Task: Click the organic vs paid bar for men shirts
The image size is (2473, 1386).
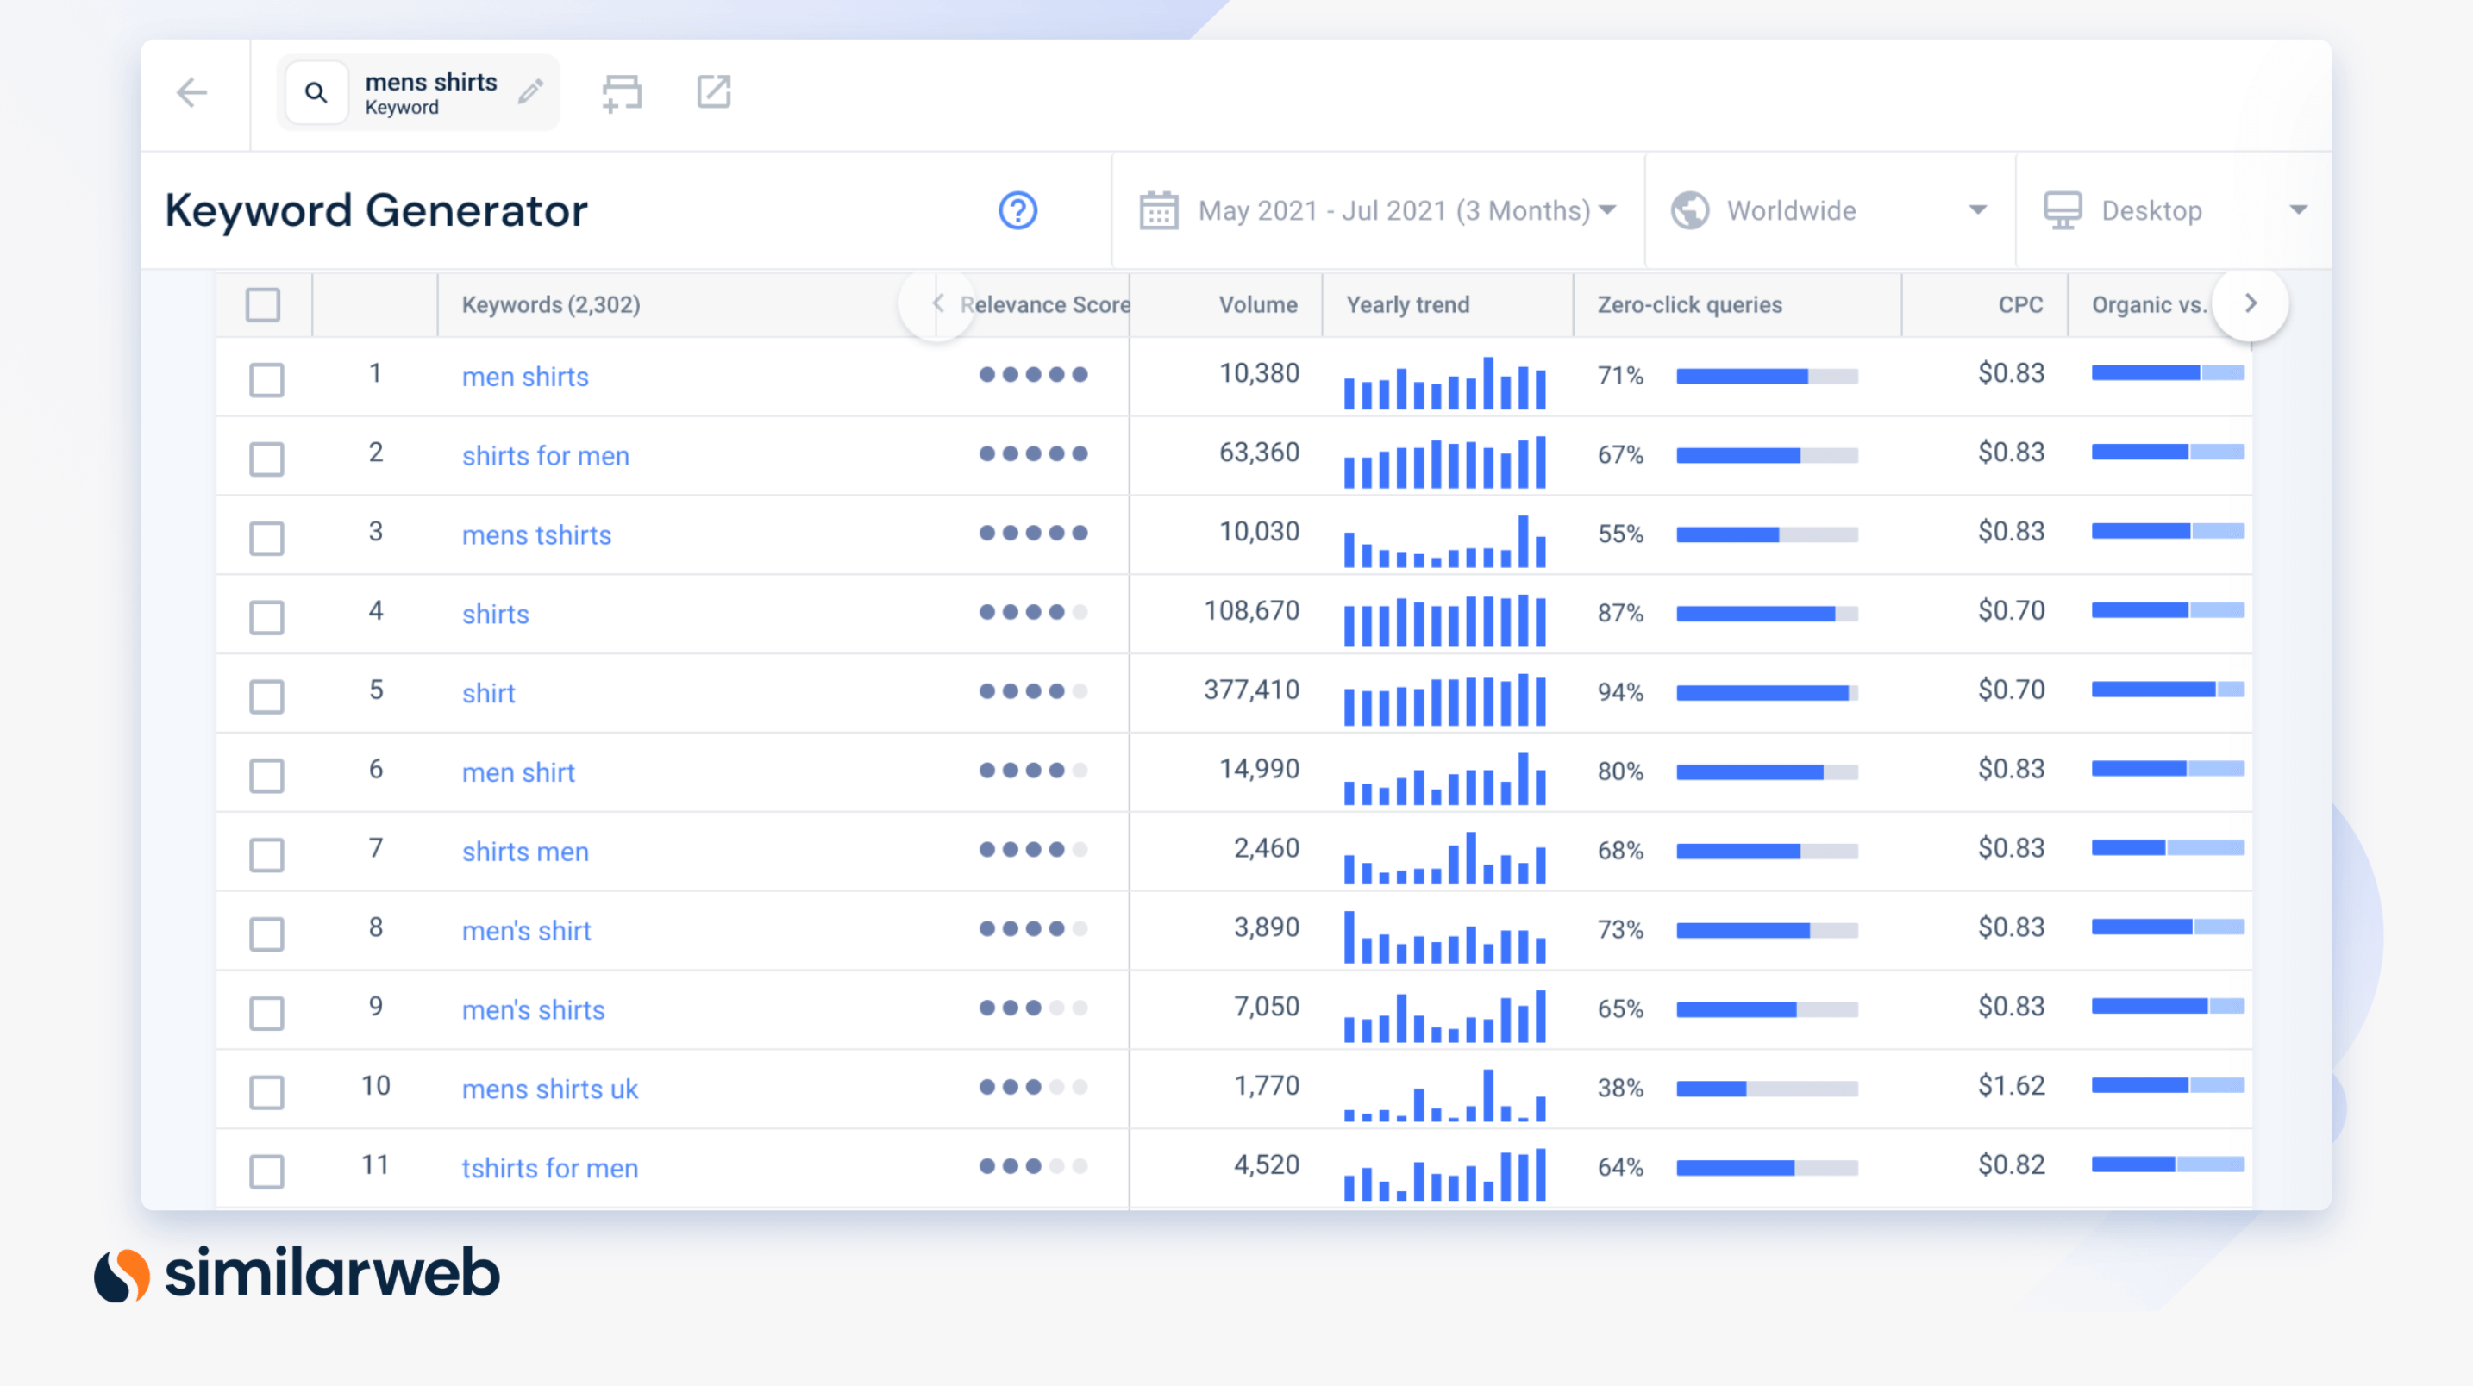Action: tap(2168, 372)
